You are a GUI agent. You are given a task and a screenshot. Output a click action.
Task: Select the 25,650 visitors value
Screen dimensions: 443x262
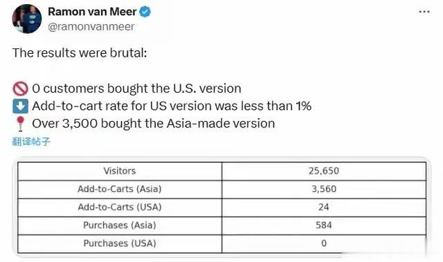click(x=324, y=171)
